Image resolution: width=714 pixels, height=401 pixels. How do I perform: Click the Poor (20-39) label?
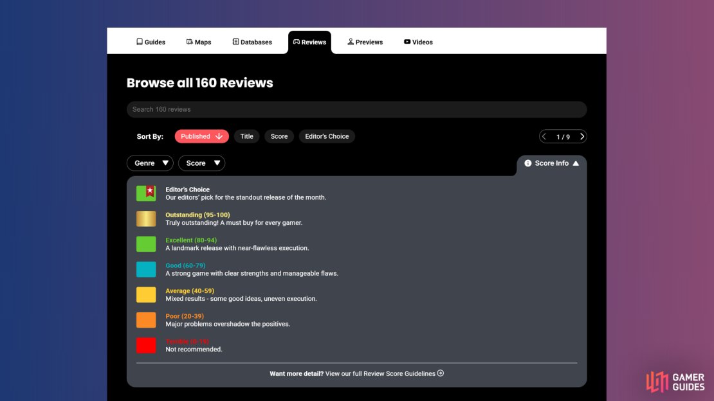pyautogui.click(x=185, y=316)
